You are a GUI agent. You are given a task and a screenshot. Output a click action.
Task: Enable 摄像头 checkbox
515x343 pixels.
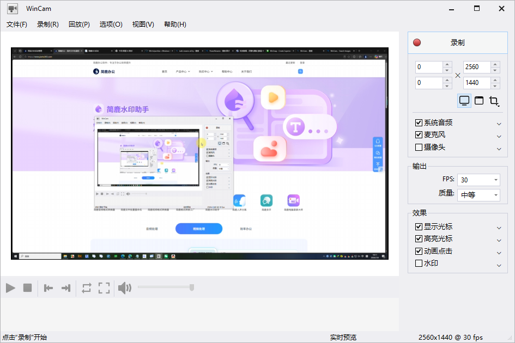tap(419, 148)
